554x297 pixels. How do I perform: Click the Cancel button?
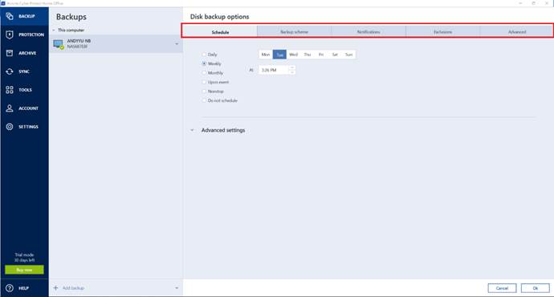coord(502,288)
